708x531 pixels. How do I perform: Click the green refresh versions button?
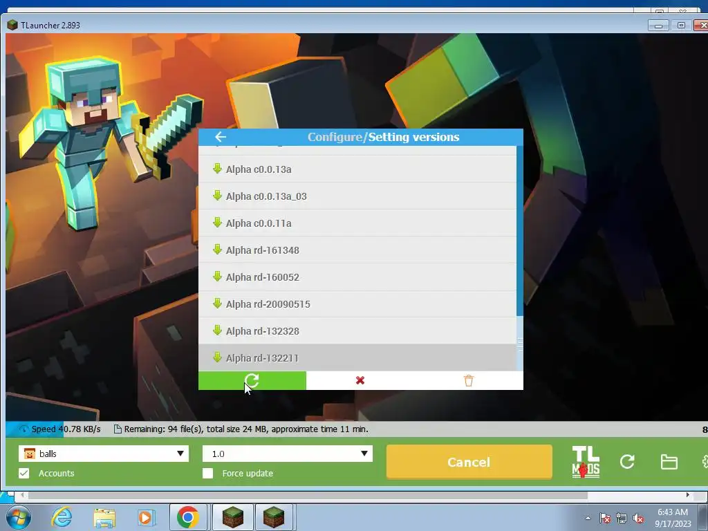coord(252,381)
